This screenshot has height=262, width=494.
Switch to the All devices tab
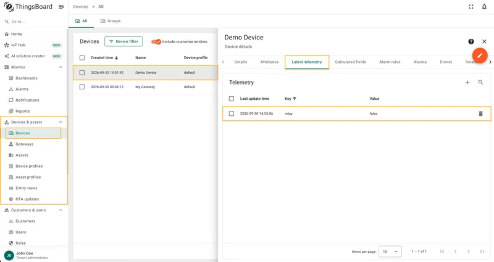pos(82,21)
